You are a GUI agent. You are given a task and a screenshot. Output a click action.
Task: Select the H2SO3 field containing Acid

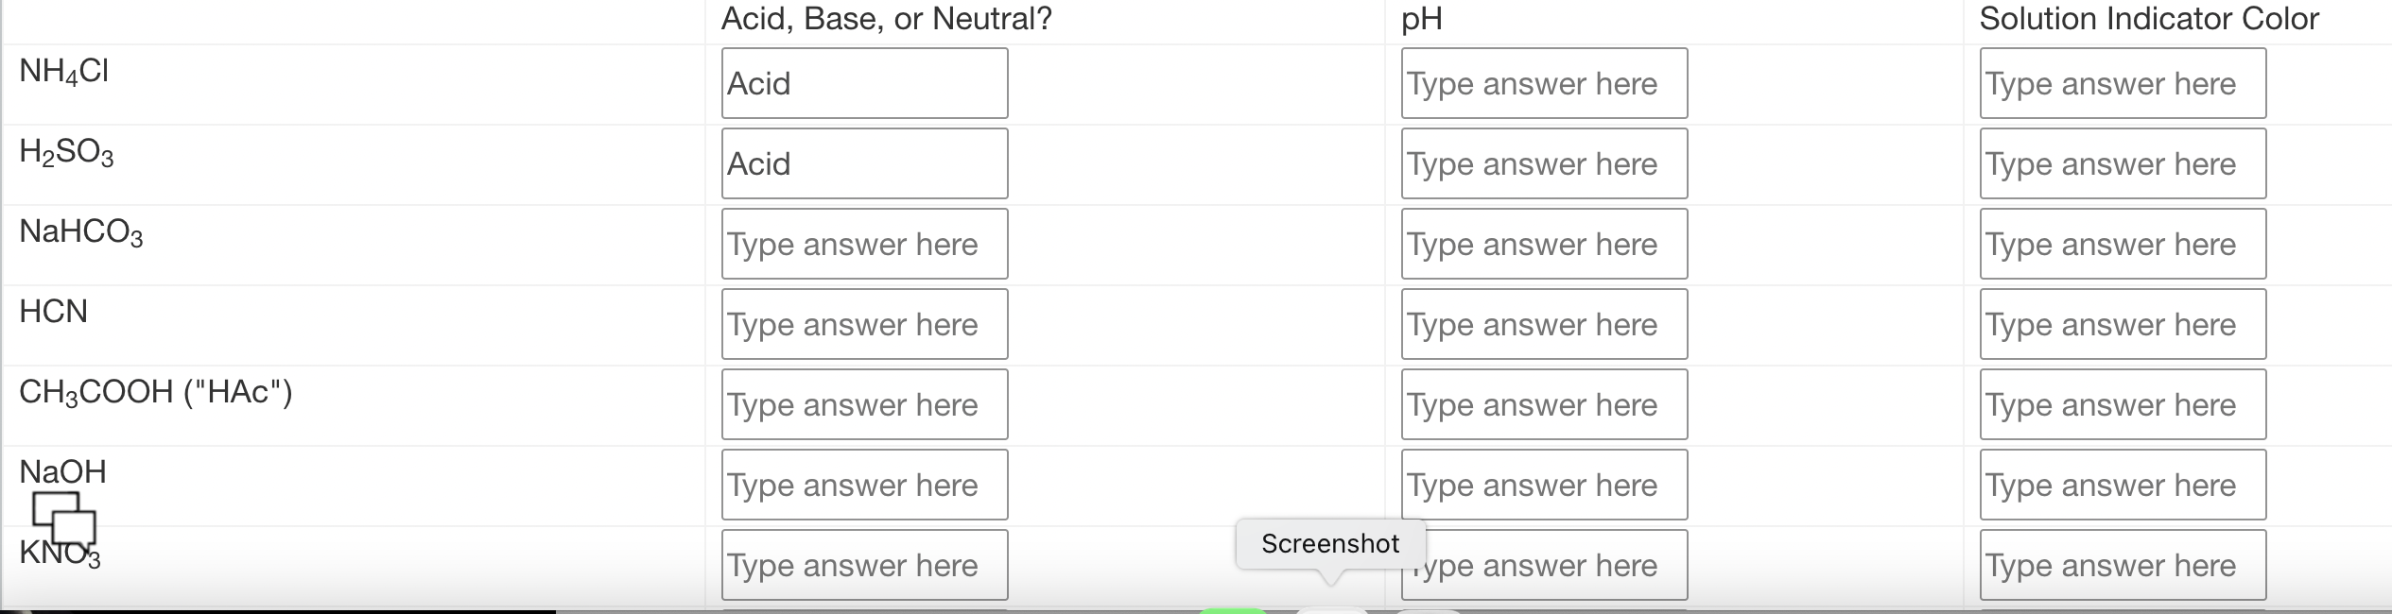[x=864, y=163]
